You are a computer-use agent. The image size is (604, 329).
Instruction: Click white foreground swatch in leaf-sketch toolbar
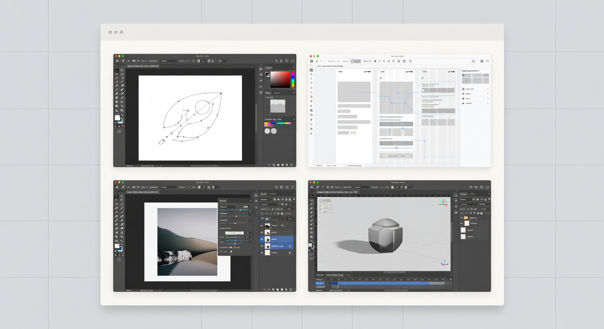[x=118, y=118]
